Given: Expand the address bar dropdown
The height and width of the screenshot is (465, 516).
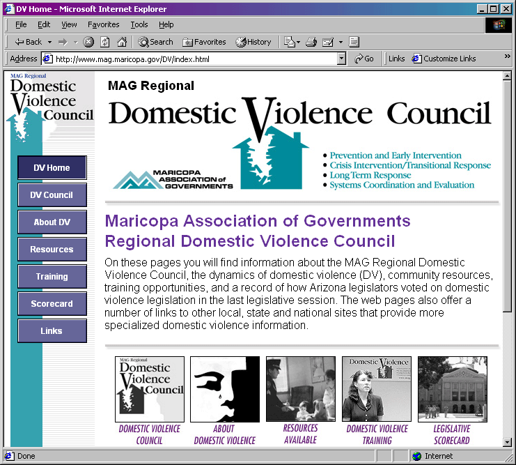Looking at the screenshot, I should pyautogui.click(x=341, y=59).
